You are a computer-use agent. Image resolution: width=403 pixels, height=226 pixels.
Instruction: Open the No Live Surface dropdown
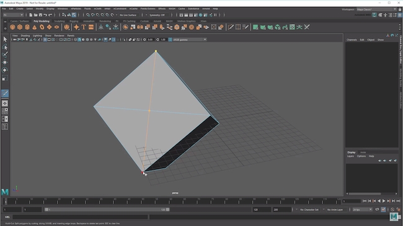[x=129, y=15]
